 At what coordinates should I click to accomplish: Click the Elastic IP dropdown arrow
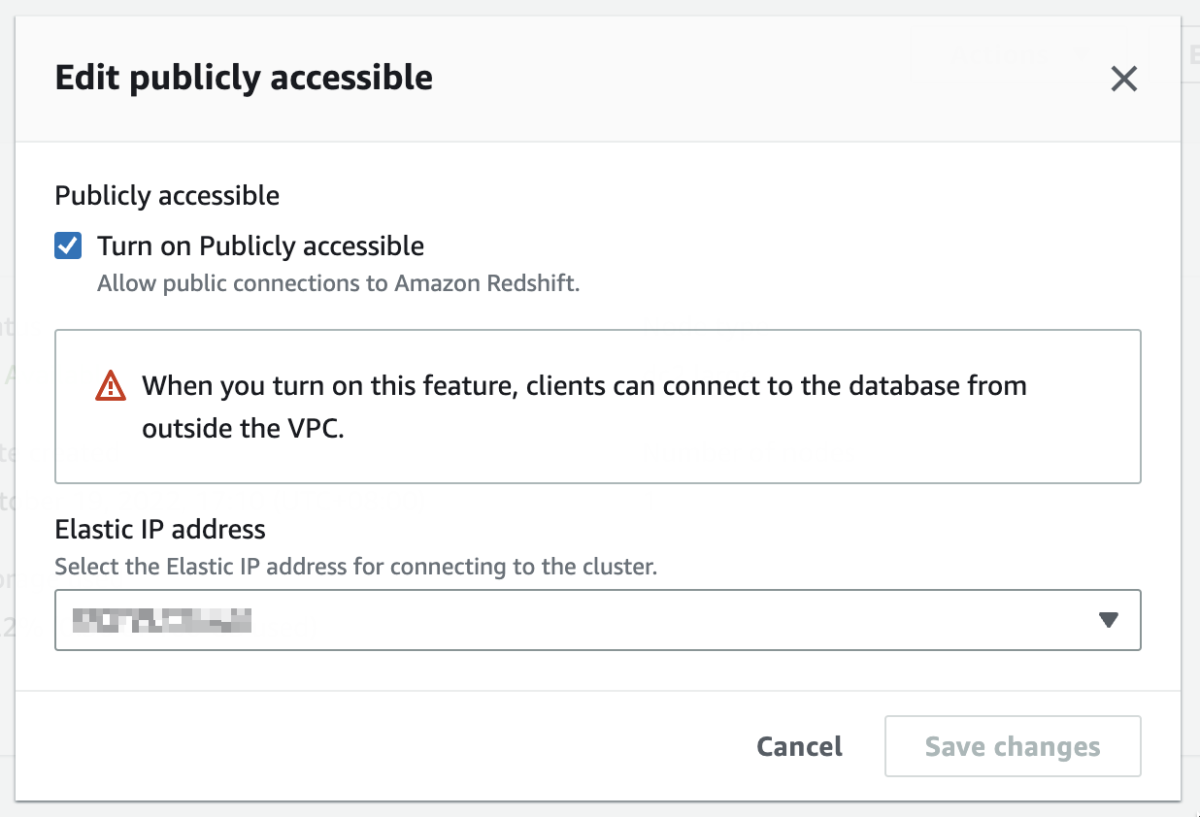pyautogui.click(x=1109, y=620)
